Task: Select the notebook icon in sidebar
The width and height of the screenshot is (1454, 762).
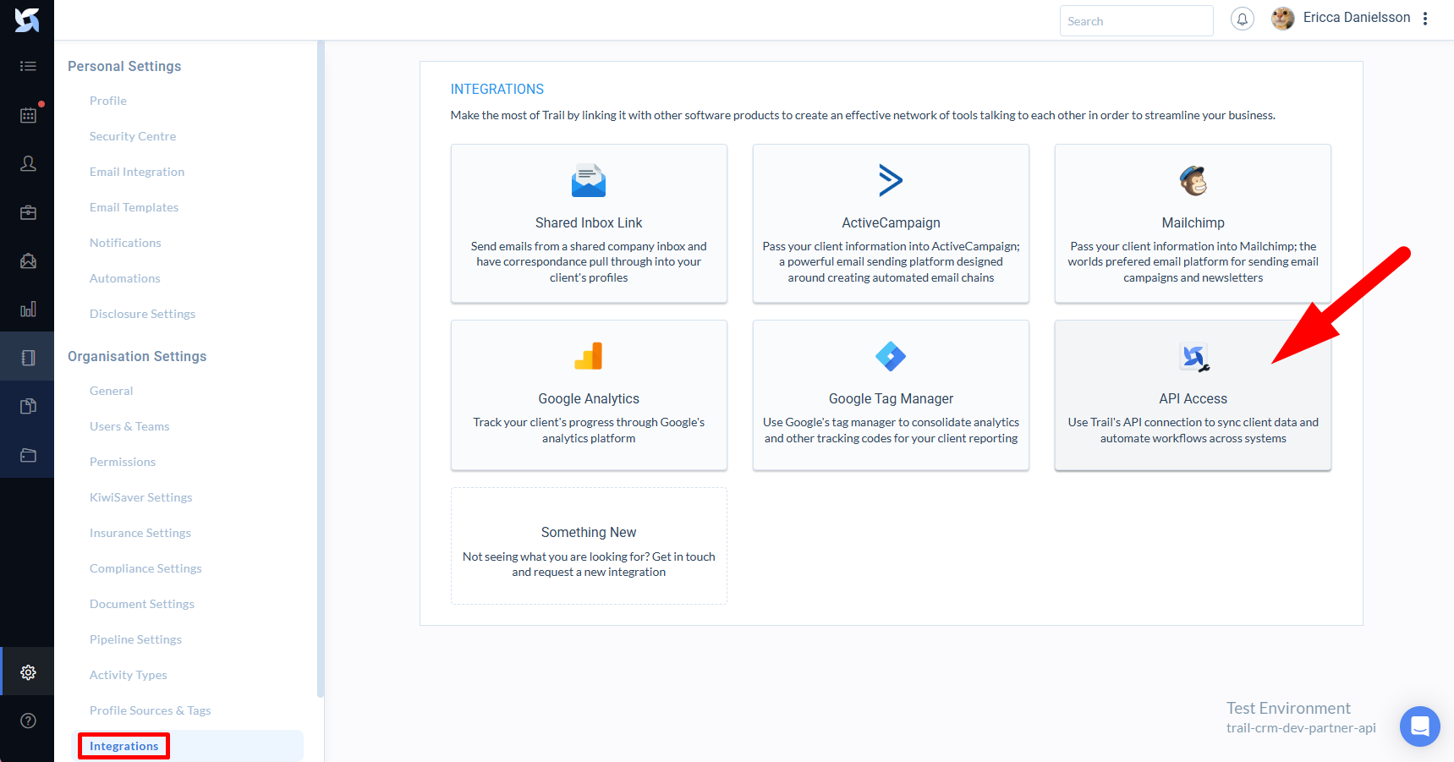Action: point(28,355)
